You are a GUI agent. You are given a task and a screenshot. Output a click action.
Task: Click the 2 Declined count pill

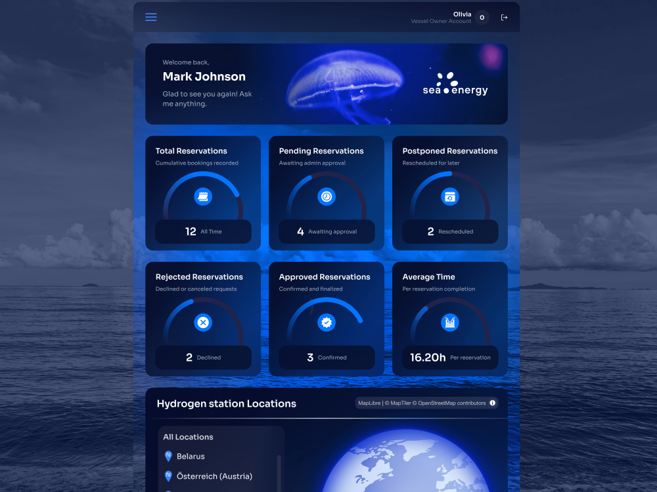point(203,358)
